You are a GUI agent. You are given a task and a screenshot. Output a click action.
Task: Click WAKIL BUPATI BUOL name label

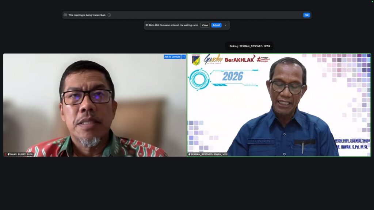coord(22,154)
